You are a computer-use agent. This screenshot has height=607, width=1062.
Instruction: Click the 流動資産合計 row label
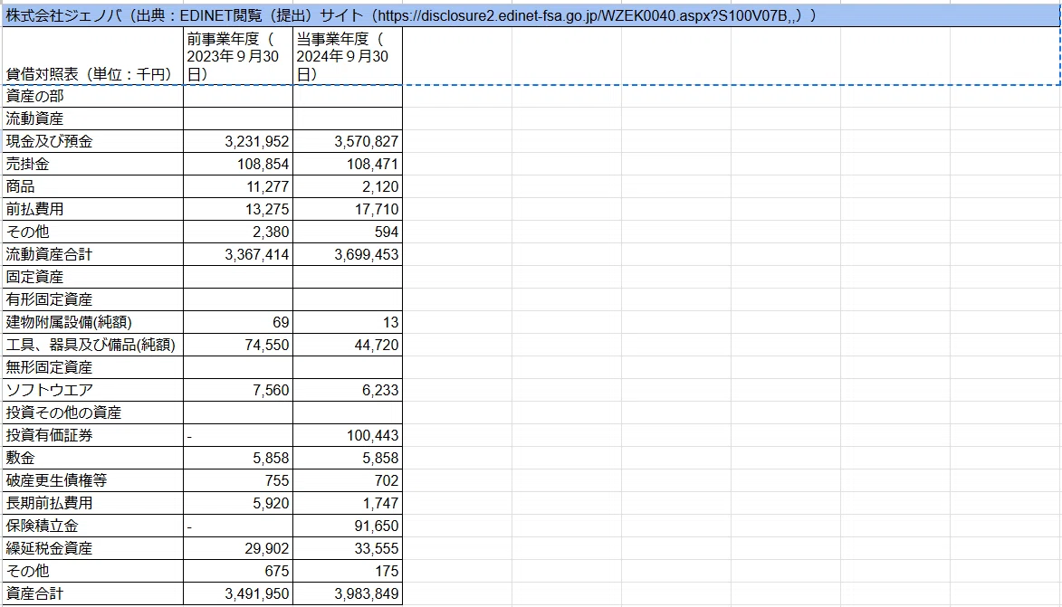[x=92, y=254]
